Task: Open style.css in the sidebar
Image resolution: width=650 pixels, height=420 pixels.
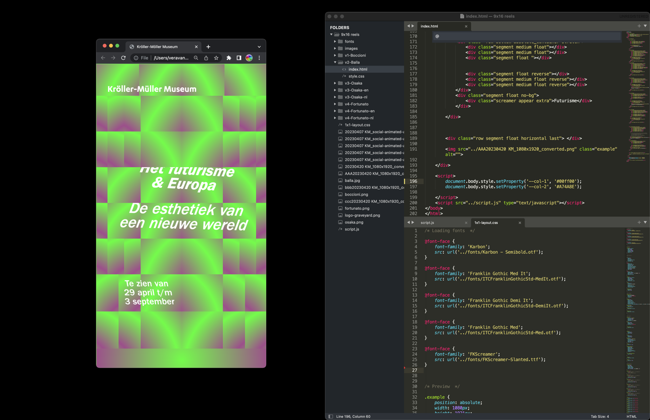Action: [356, 76]
